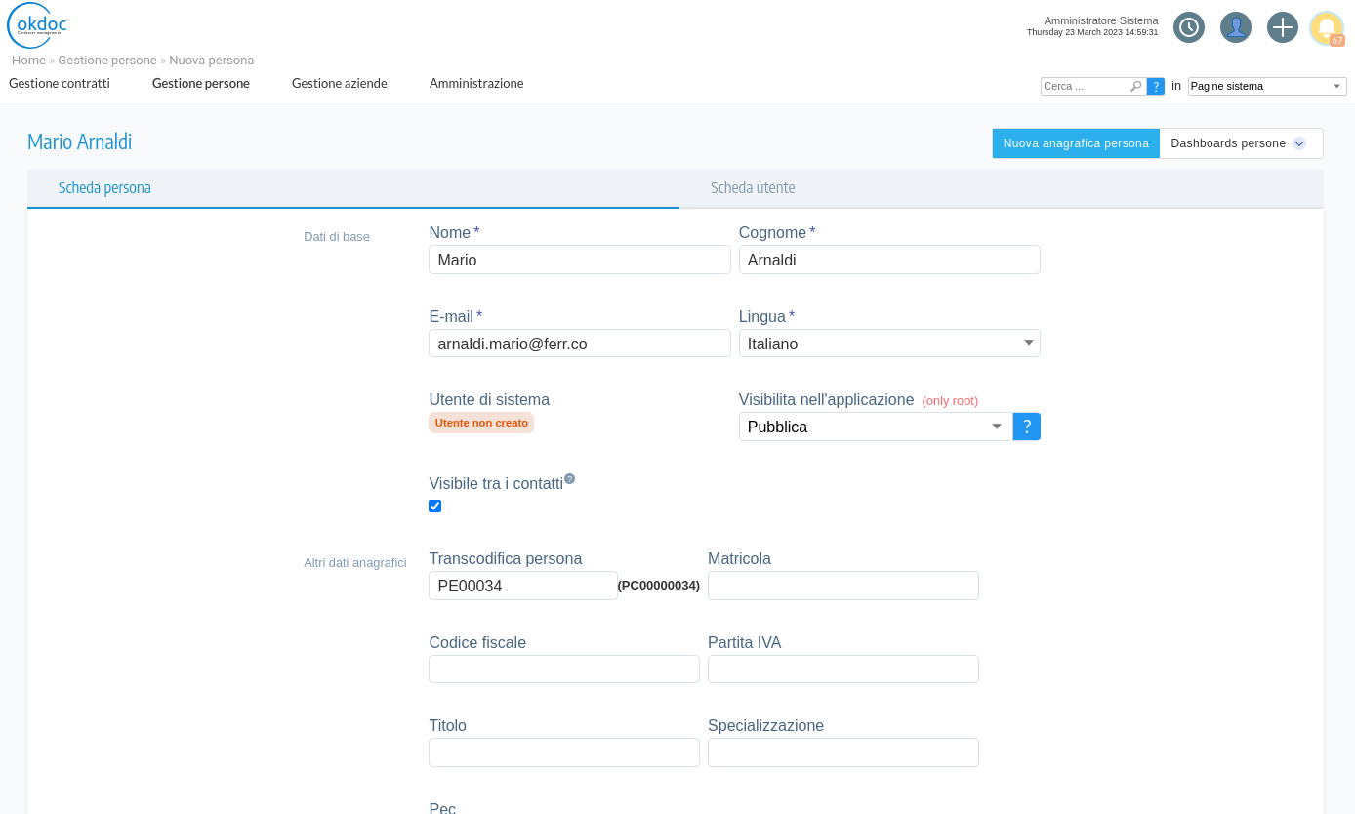Expand the Visibilita nell'applicazione dropdown
Image resolution: width=1355 pixels, height=814 pixels.
[875, 427]
